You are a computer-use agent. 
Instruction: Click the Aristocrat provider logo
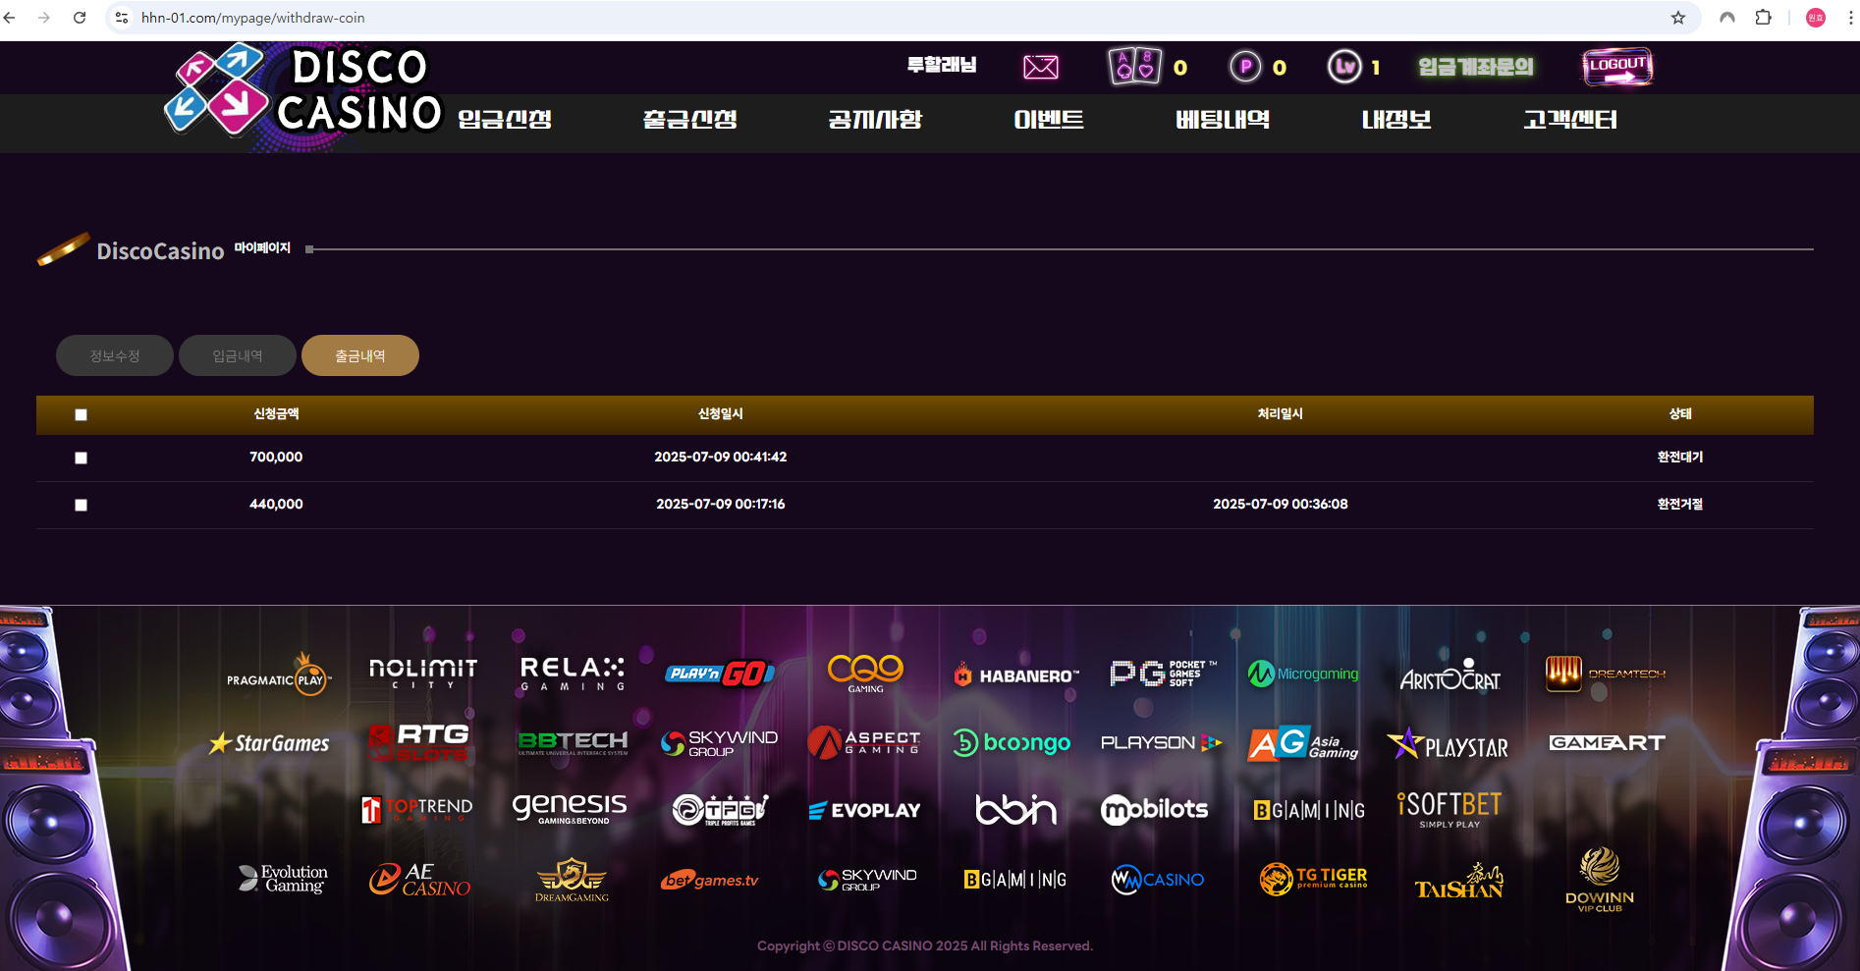[x=1450, y=675]
